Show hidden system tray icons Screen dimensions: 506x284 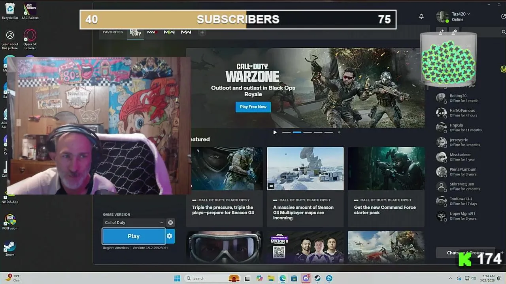point(450,278)
